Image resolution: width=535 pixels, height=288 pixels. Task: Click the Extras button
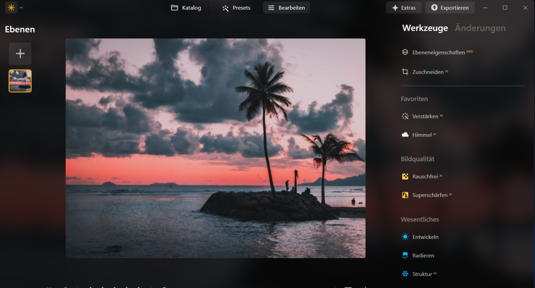coord(404,8)
